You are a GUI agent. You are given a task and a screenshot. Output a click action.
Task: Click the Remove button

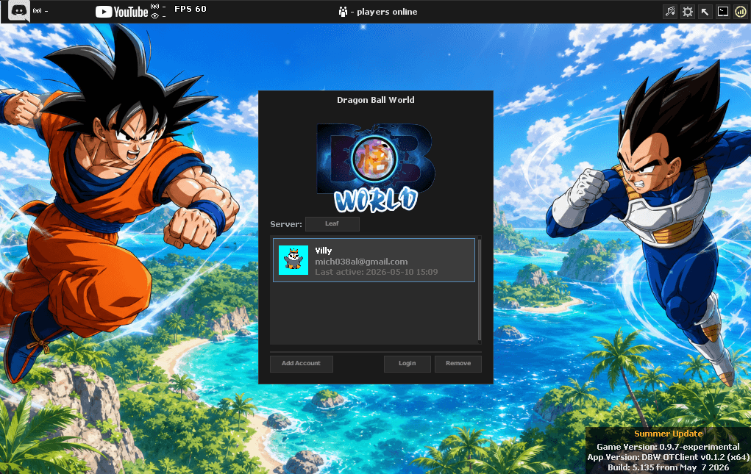458,364
